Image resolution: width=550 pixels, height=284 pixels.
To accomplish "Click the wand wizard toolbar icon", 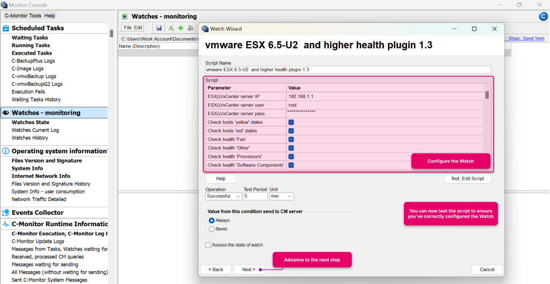I will point(171,28).
